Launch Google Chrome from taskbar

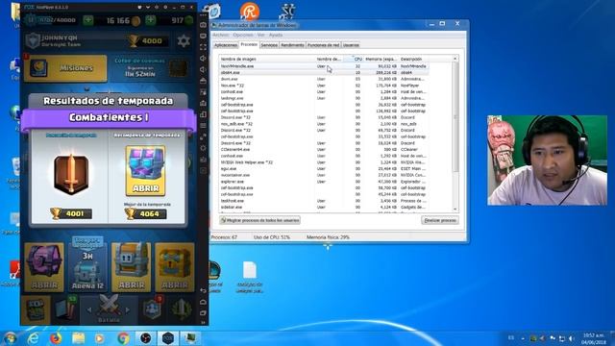click(123, 337)
